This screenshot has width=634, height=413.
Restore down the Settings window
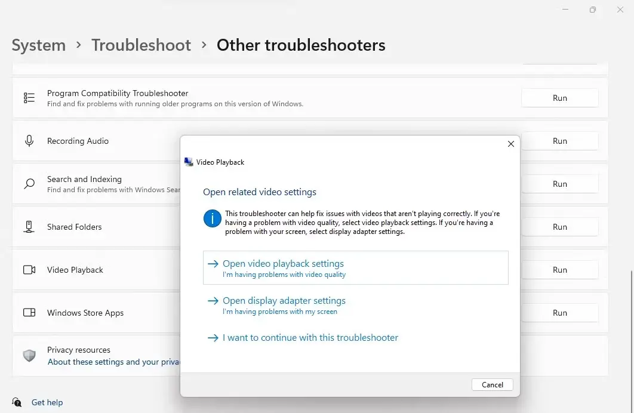593,10
